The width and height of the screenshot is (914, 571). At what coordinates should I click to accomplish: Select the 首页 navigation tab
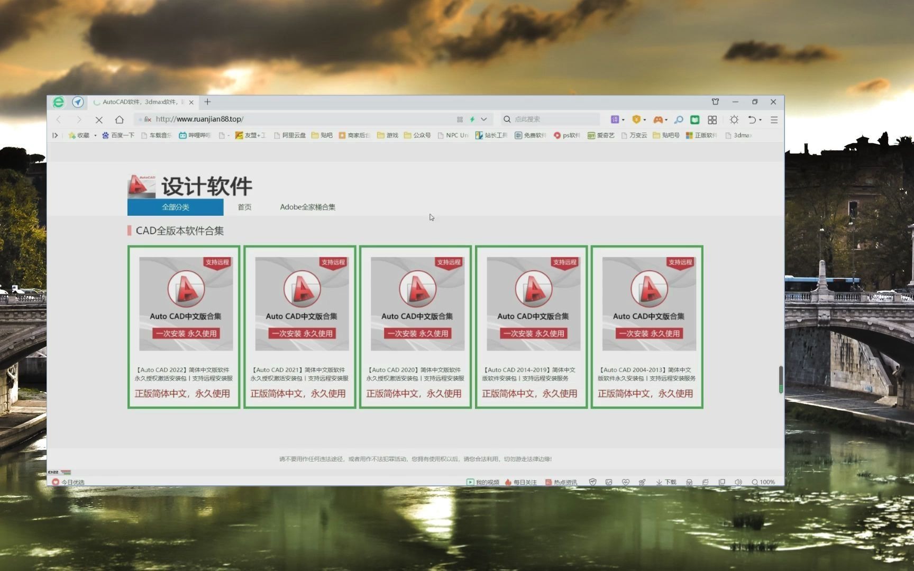coord(244,207)
